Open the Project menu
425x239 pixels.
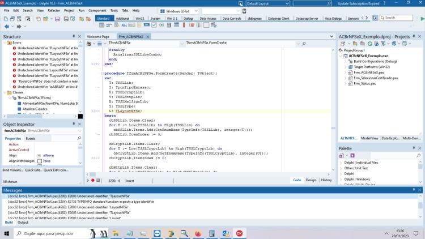coord(69,11)
